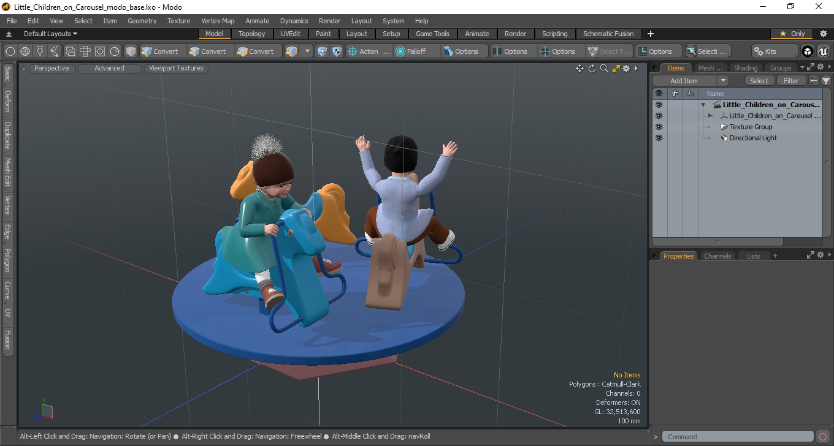Click the viewport pan move icon
834x446 pixels.
580,69
